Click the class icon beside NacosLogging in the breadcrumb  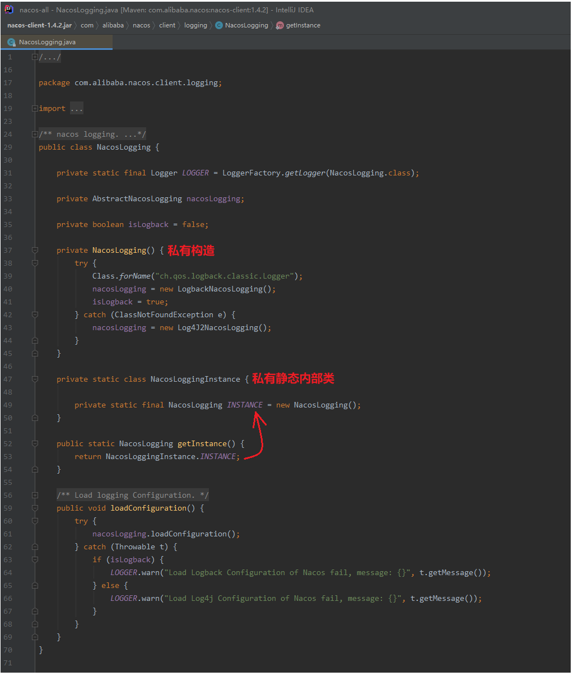point(219,25)
